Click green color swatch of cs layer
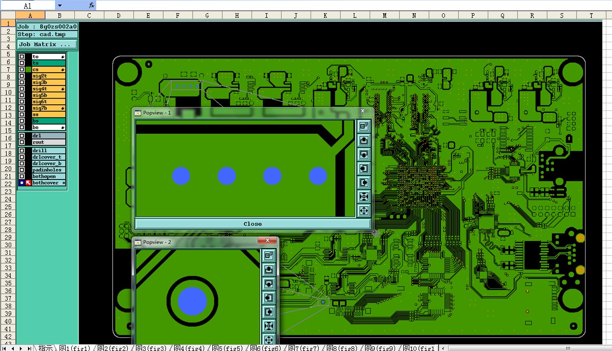This screenshot has width=612, height=351. [29, 70]
